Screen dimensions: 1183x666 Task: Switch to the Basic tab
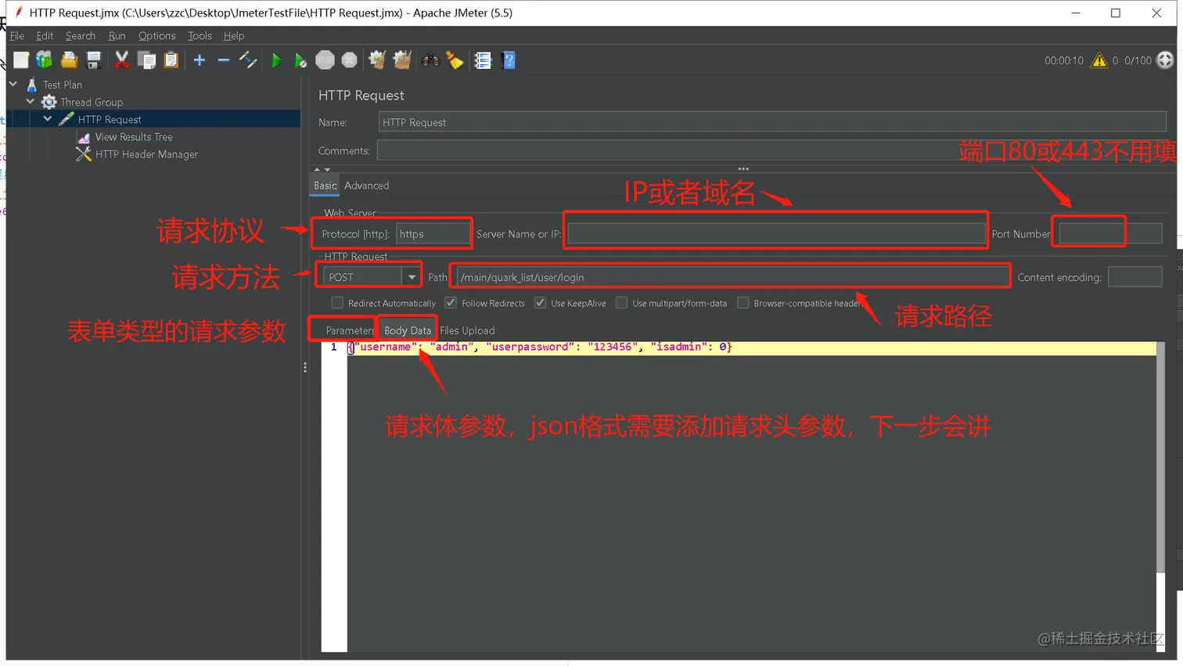pos(325,185)
